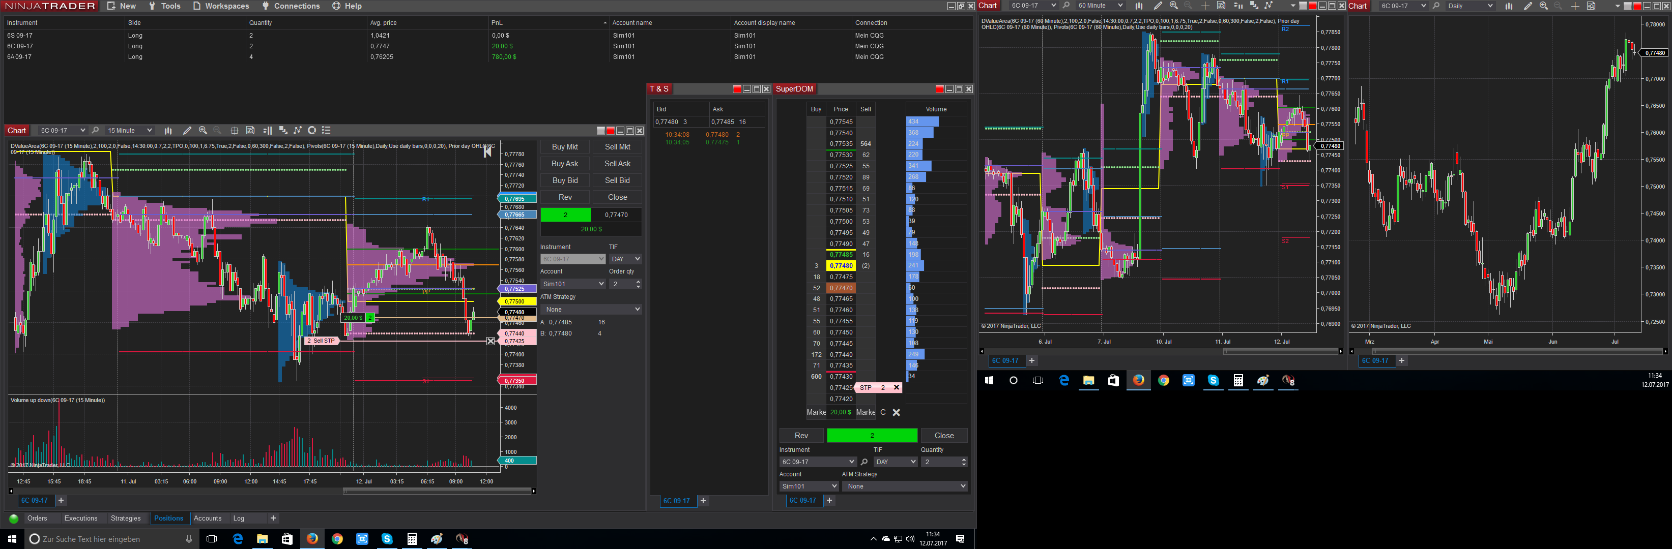Open Chrome from the right taskbar
Screen dimensions: 1672x549
[x=1163, y=380]
